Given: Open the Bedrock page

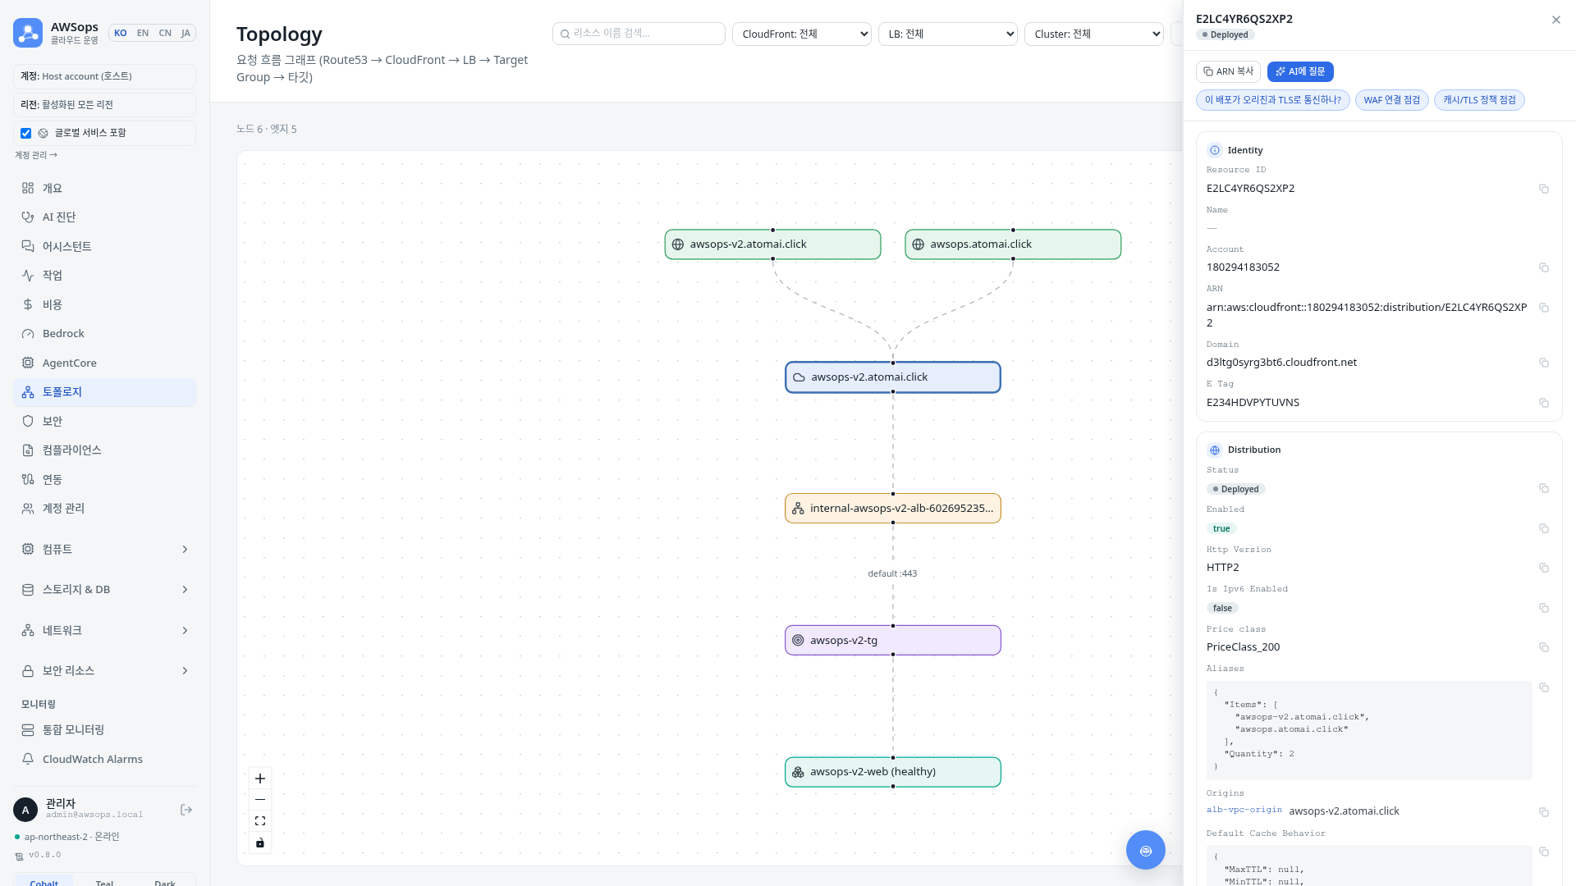Looking at the screenshot, I should point(105,334).
